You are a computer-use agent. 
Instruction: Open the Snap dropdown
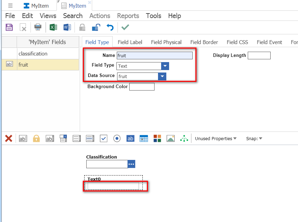tap(254, 138)
